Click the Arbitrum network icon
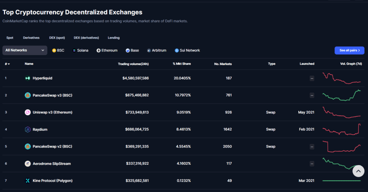 (x=149, y=51)
